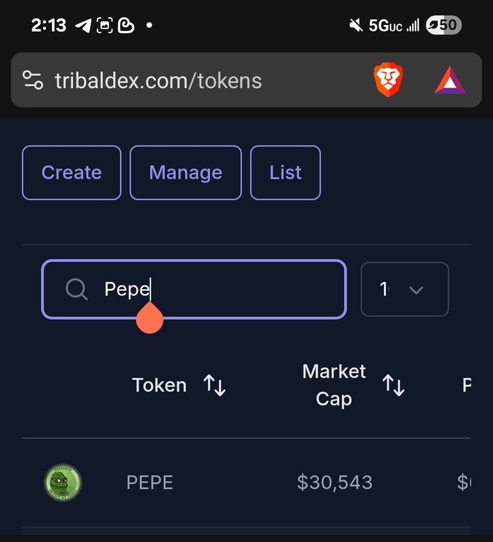493x542 pixels.
Task: Sort by Market Cap arrows
Action: pyautogui.click(x=394, y=385)
